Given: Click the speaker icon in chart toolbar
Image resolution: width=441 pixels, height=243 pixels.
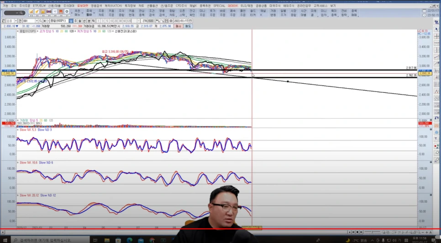Looking at the screenshot, I should (x=45, y=21).
